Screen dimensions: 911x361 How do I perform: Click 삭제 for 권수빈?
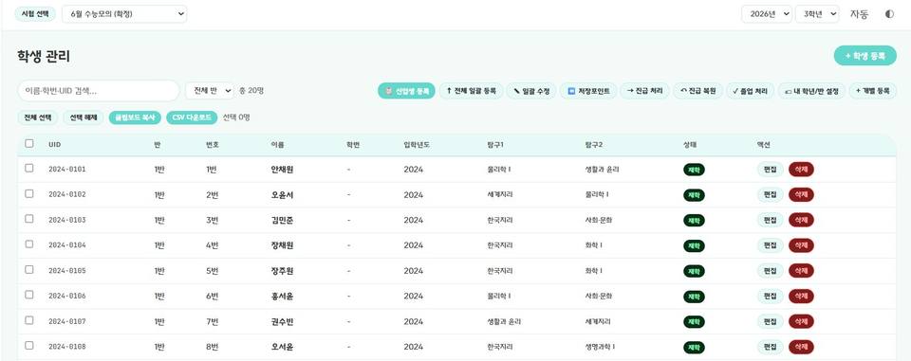[x=801, y=321]
